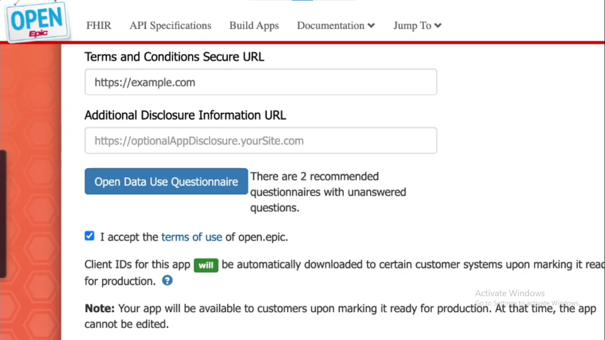Viewport: 605px width, 340px height.
Task: Uncheck the accept terms of use checkbox
Action: coord(89,236)
